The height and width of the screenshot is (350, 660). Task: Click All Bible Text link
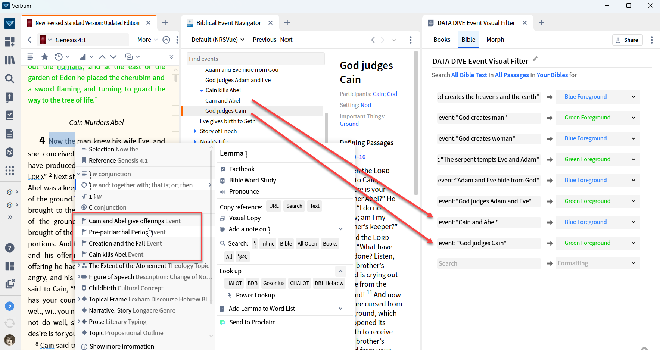point(469,75)
